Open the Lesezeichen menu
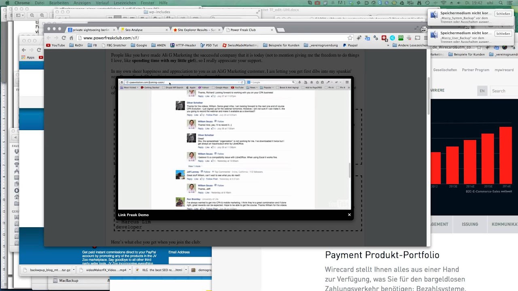Screen dimensions: 518x291 click(x=125, y=3)
